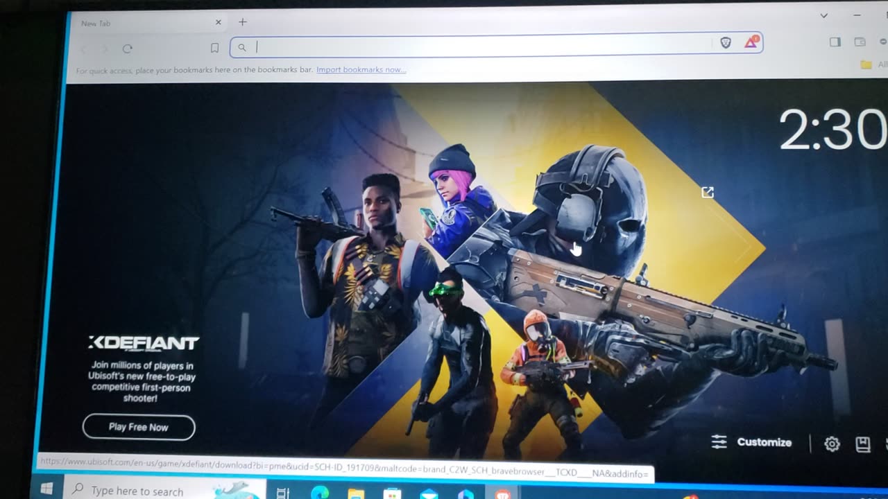Go forward using the forward arrow

point(105,49)
